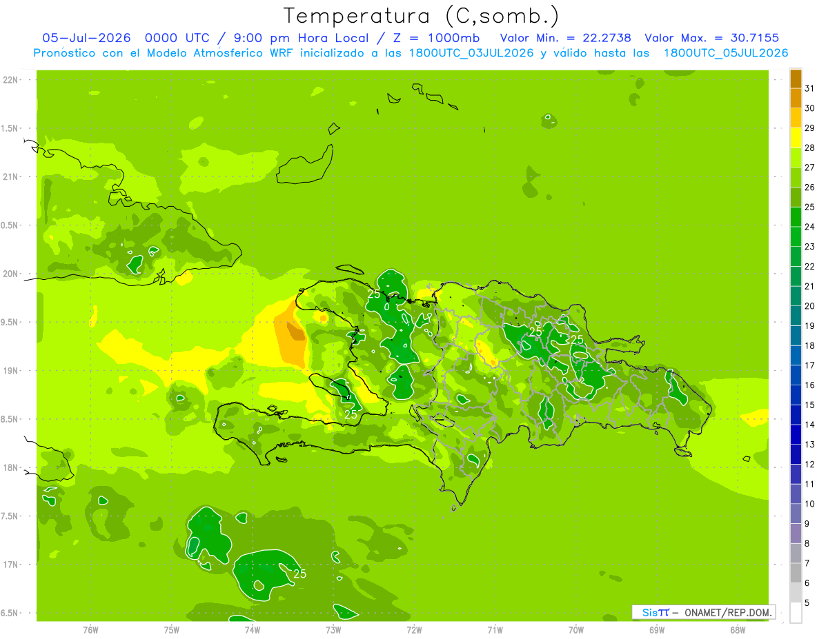Image resolution: width=828 pixels, height=639 pixels.
Task: Click "9:00 pm Hora Local" text
Action: tap(305, 38)
